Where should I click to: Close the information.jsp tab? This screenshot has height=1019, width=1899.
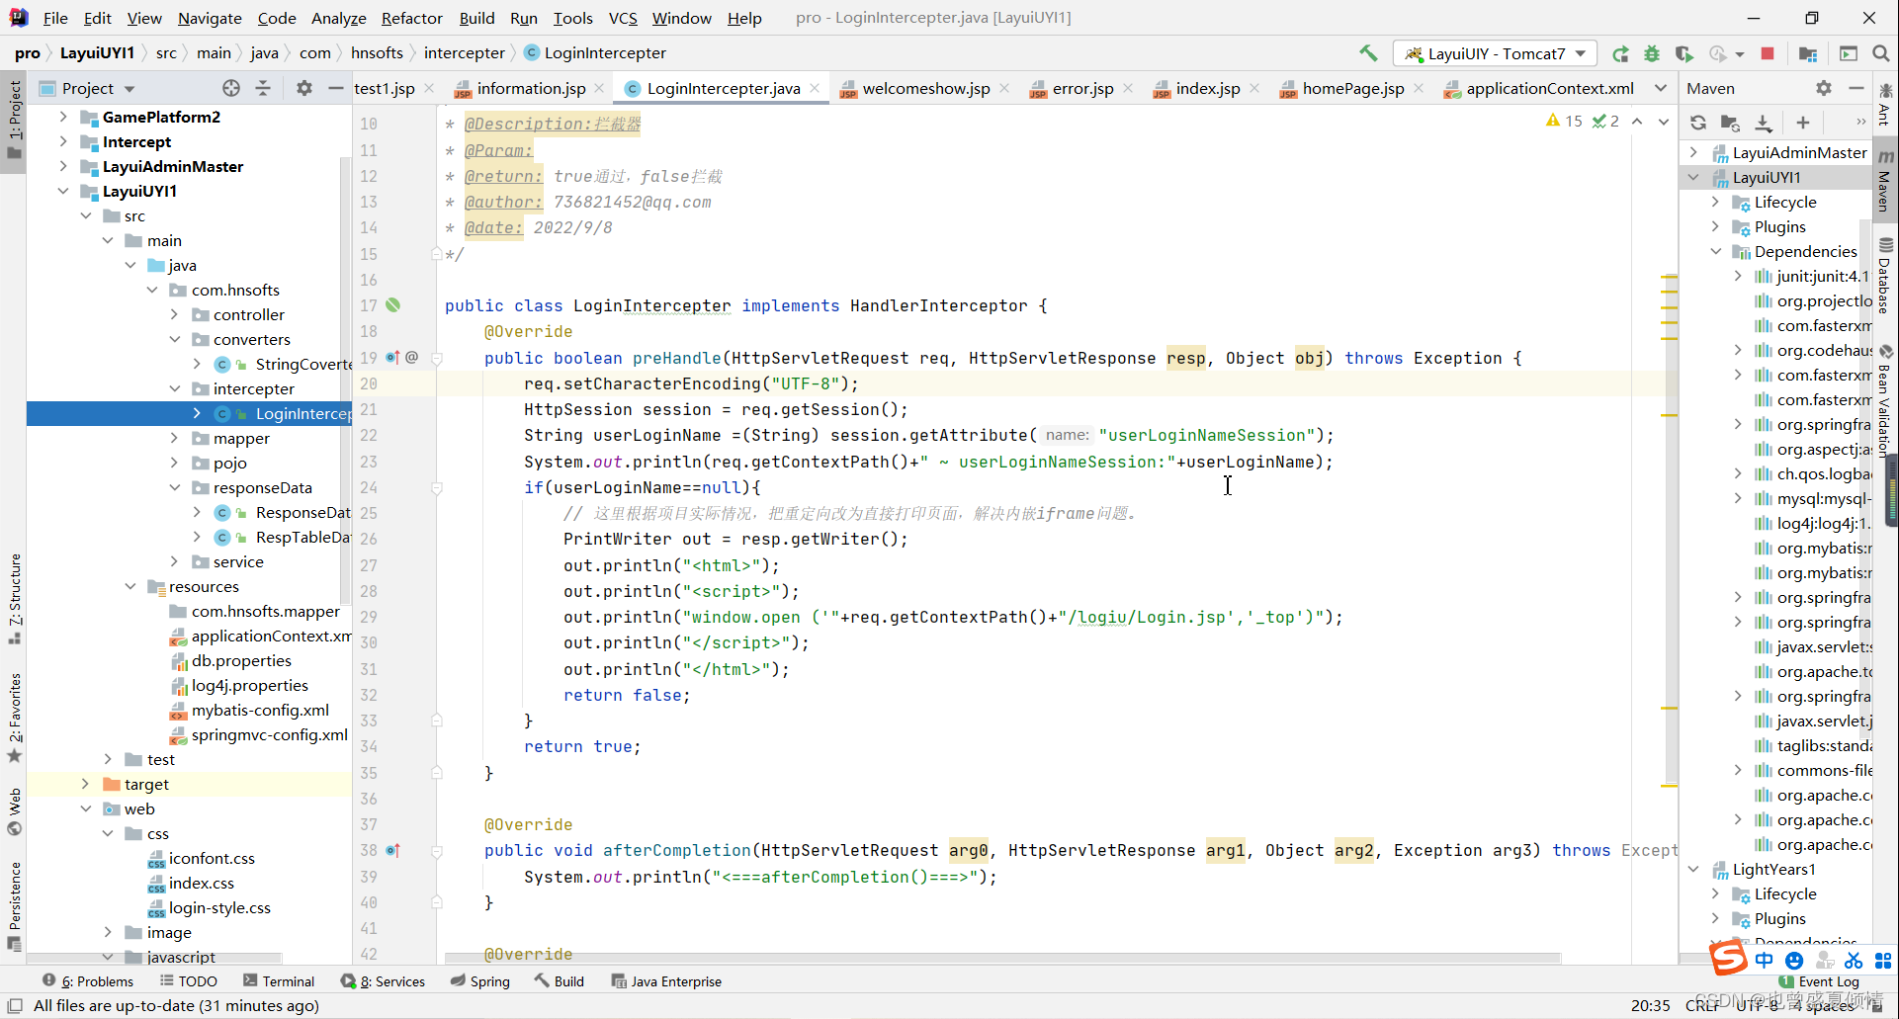(600, 88)
